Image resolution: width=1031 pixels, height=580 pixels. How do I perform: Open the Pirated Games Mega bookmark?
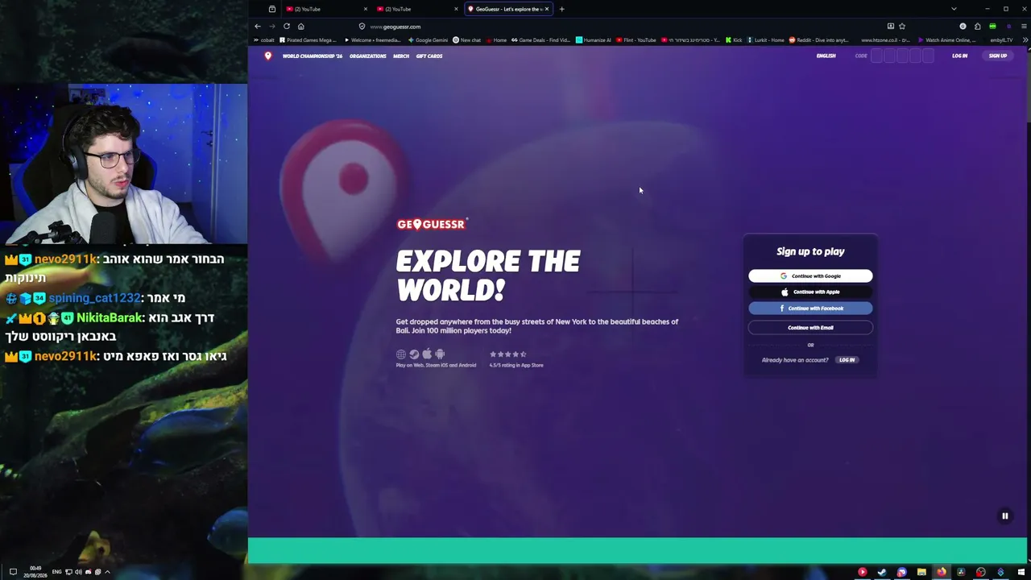(x=308, y=40)
